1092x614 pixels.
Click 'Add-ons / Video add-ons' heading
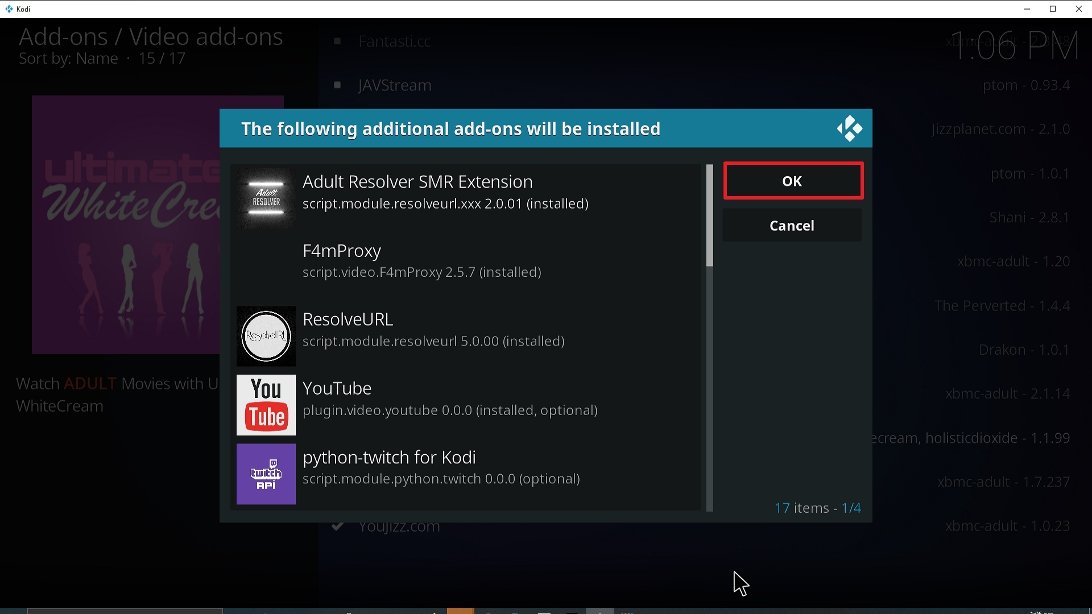151,37
